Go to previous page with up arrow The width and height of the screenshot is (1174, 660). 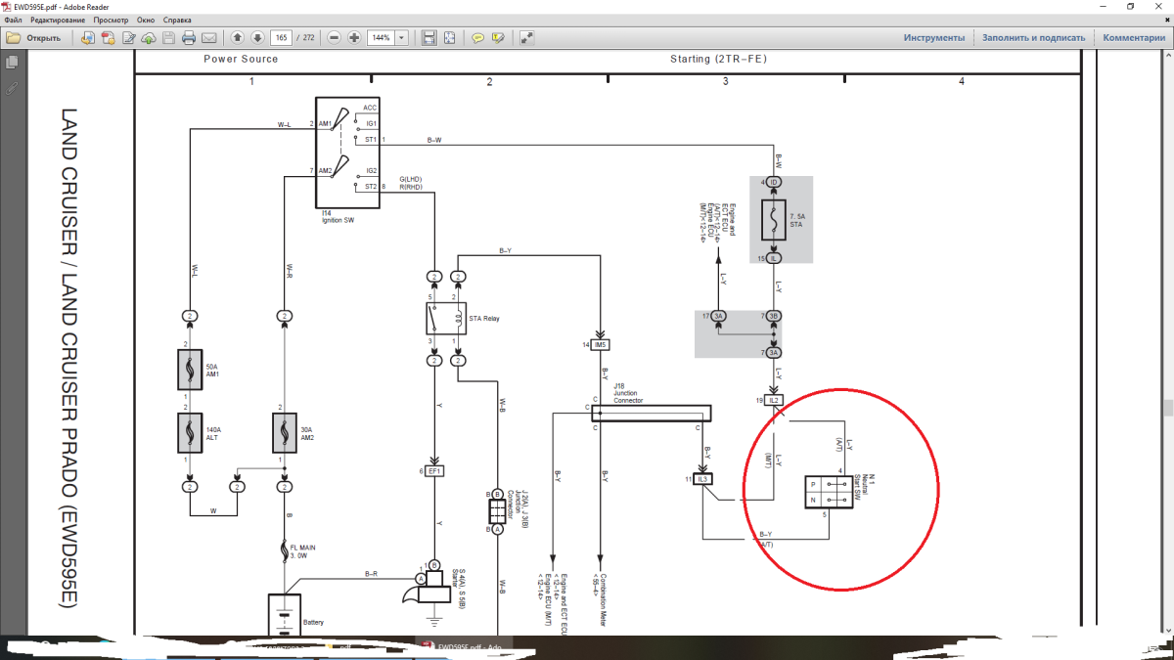point(238,37)
